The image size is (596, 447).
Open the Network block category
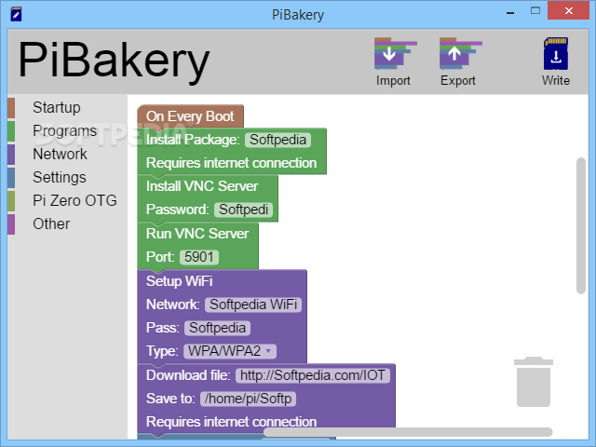60,155
